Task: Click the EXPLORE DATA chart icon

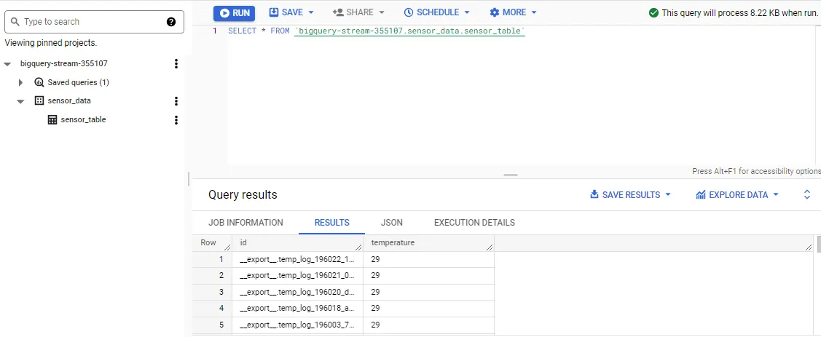Action: [701, 194]
